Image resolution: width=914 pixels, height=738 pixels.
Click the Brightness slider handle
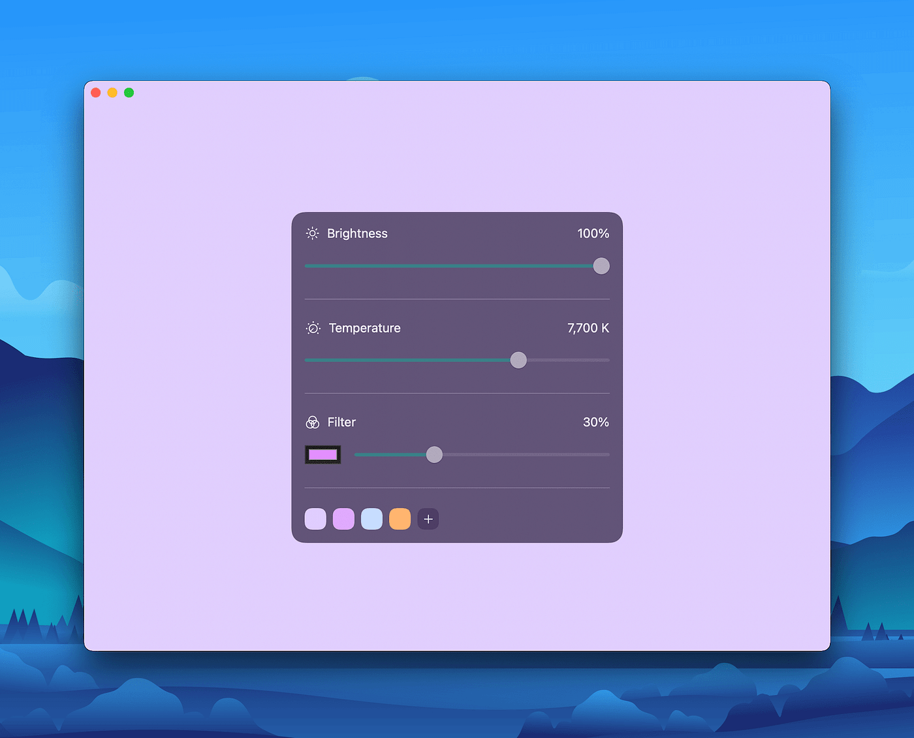tap(601, 266)
